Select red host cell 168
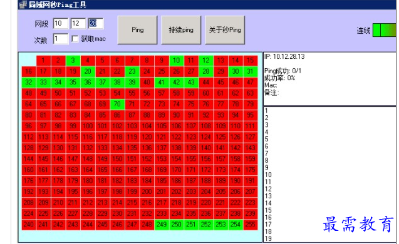The image size is (399, 244). click(x=147, y=170)
